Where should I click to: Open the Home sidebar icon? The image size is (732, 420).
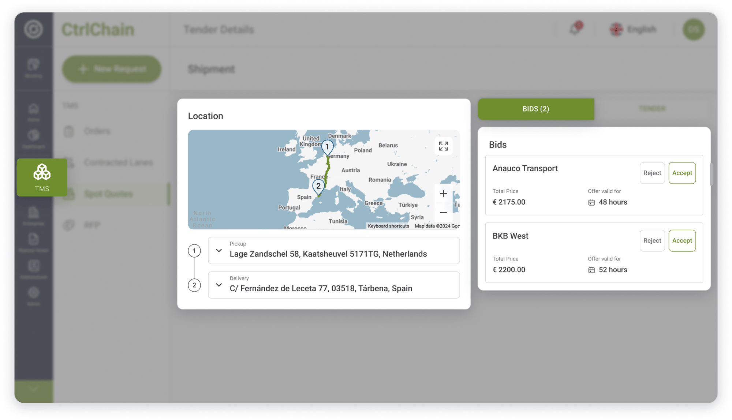(x=33, y=112)
